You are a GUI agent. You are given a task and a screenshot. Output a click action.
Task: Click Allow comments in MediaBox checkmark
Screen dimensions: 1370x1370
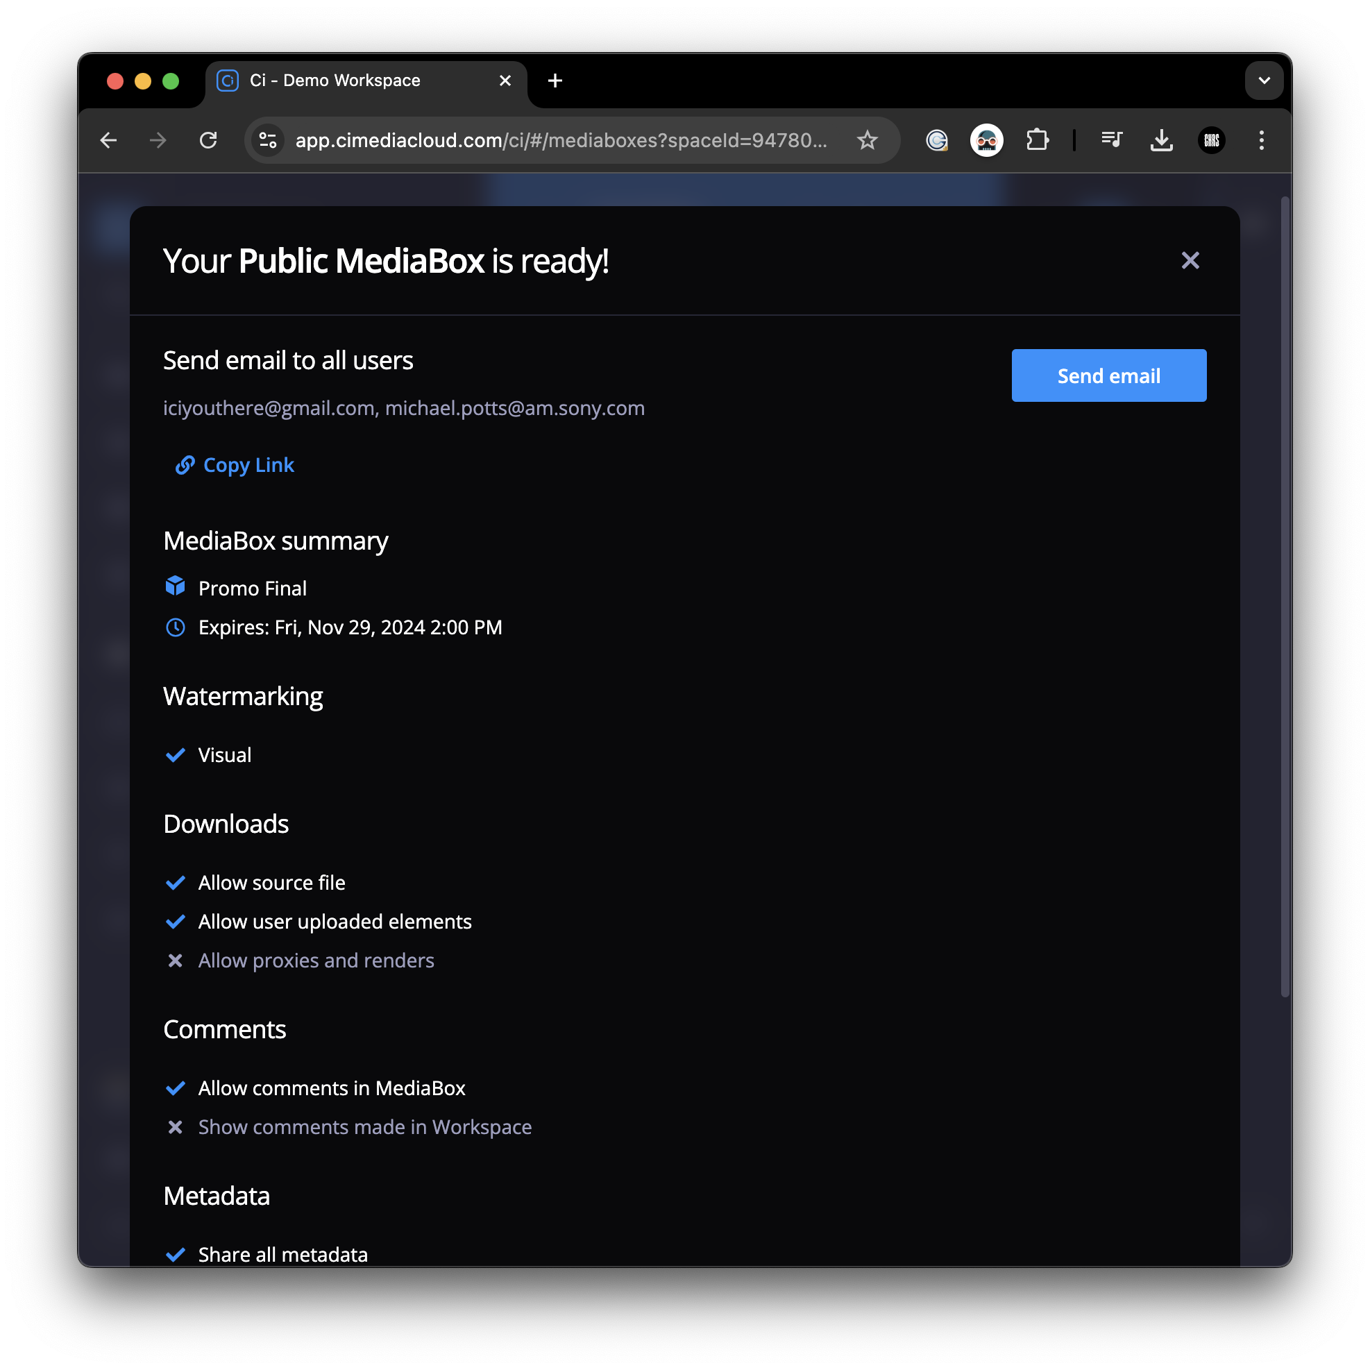point(175,1088)
